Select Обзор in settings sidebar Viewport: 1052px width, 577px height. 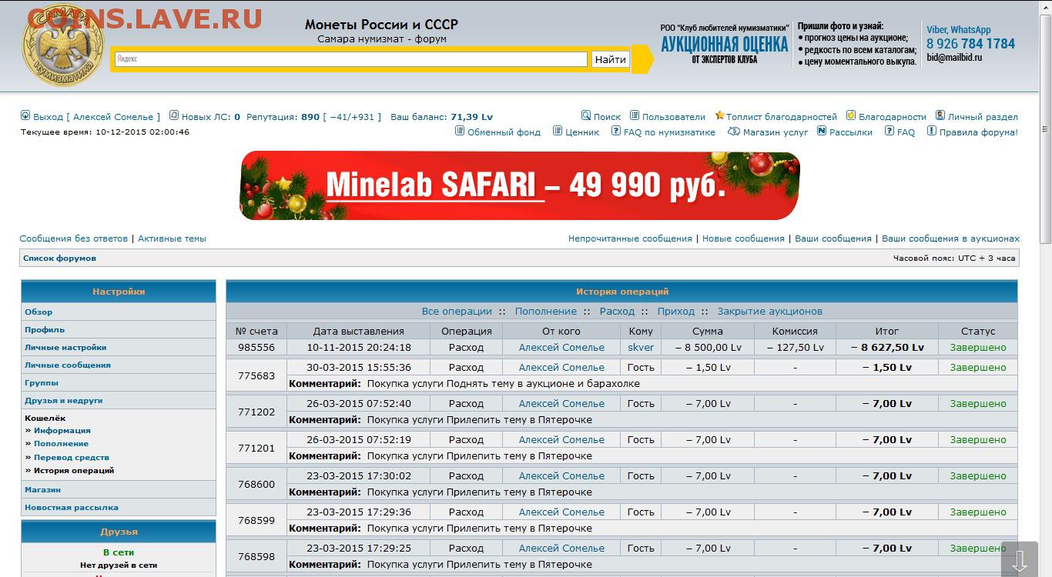pos(39,312)
